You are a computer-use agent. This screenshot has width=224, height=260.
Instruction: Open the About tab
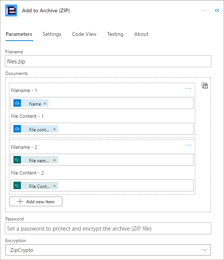(x=141, y=34)
